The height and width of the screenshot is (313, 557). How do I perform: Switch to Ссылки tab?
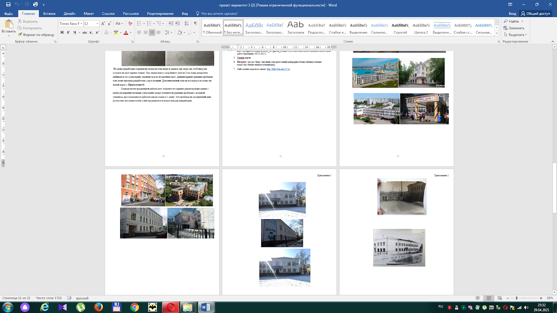coord(108,14)
